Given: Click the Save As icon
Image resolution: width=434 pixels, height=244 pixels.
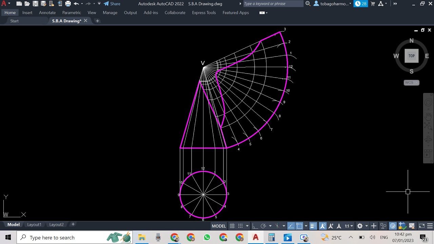Looking at the screenshot, I should (x=43, y=4).
